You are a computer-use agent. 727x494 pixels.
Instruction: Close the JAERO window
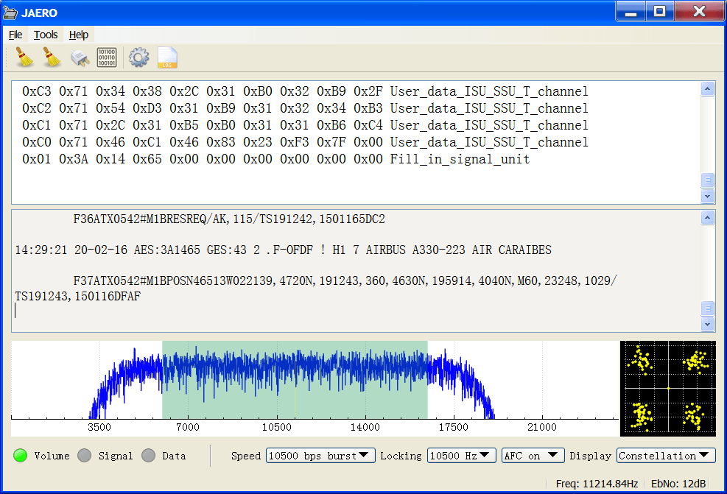[x=699, y=12]
